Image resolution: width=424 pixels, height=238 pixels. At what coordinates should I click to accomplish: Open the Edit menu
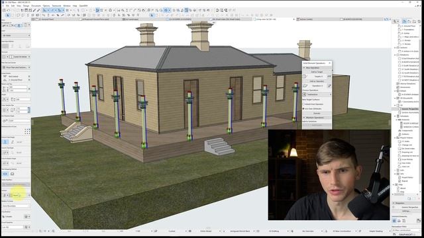13,6
